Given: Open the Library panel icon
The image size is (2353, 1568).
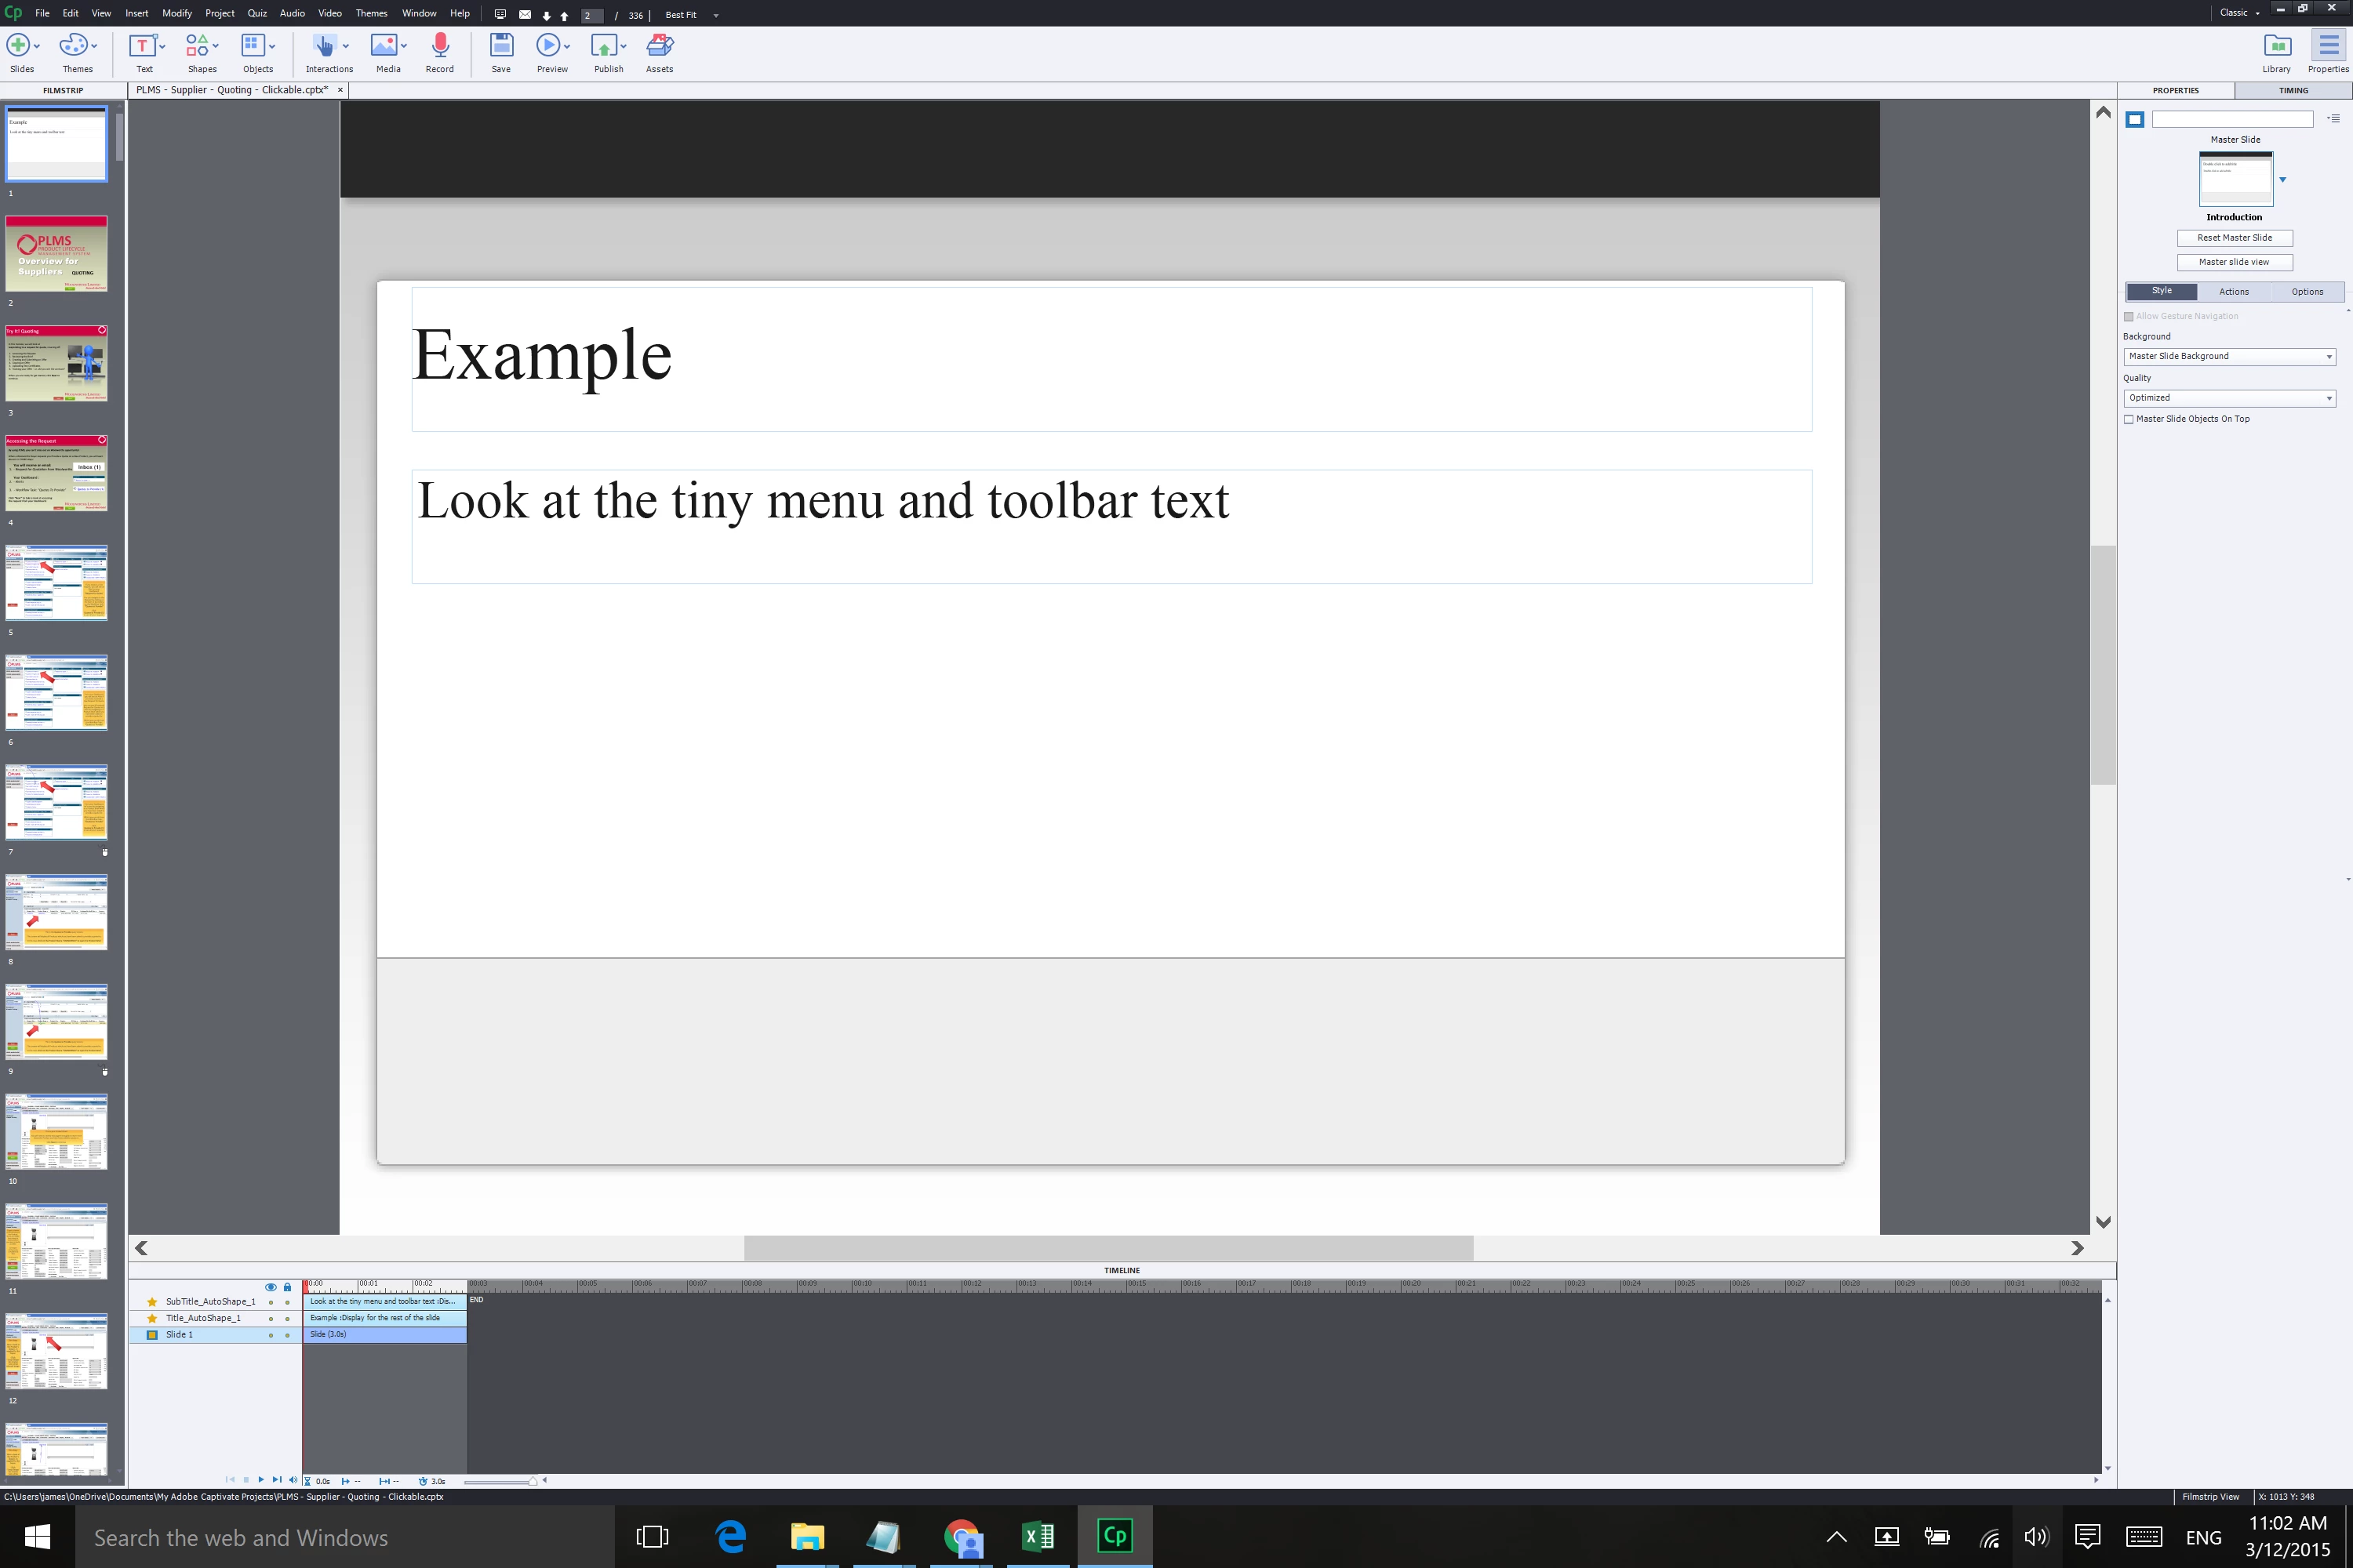Looking at the screenshot, I should click(2276, 46).
